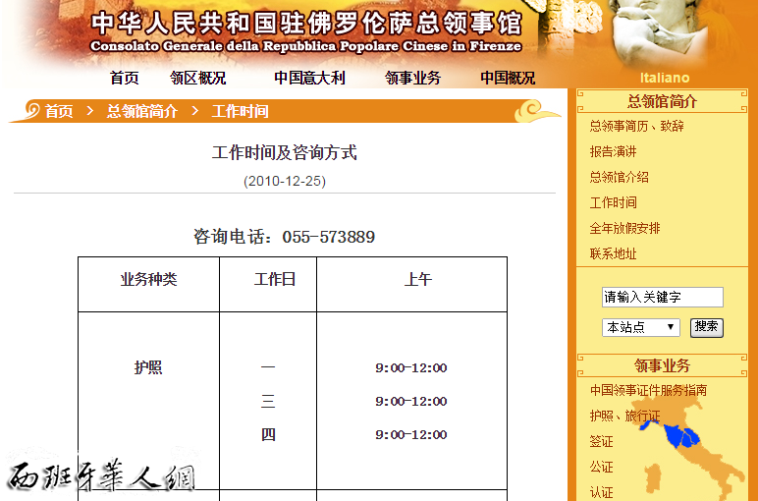Open the 领事业务 top menu item

[x=412, y=78]
